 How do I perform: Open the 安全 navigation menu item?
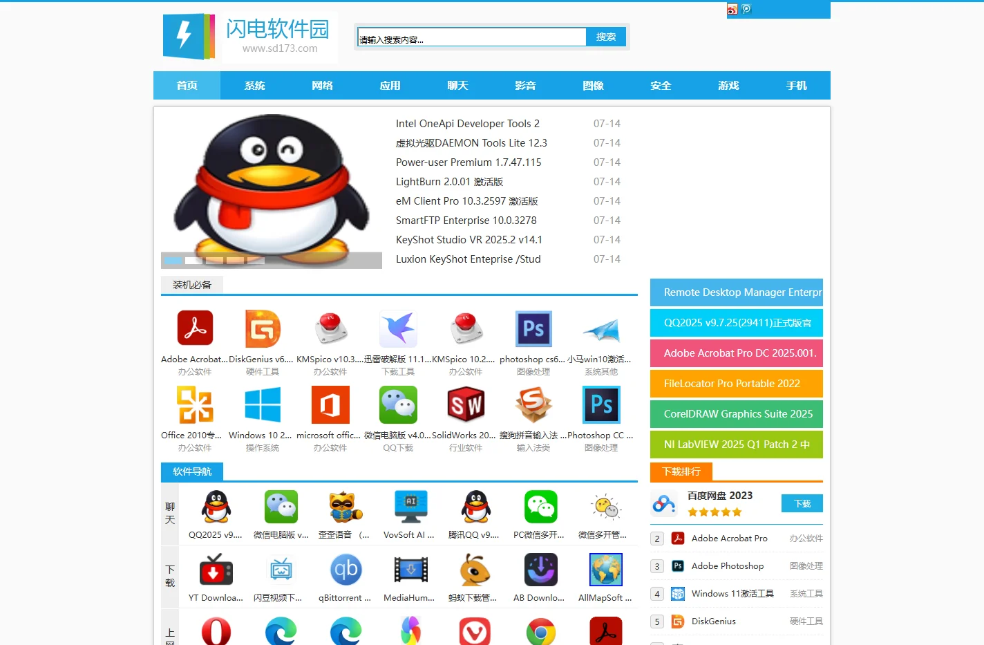[661, 86]
